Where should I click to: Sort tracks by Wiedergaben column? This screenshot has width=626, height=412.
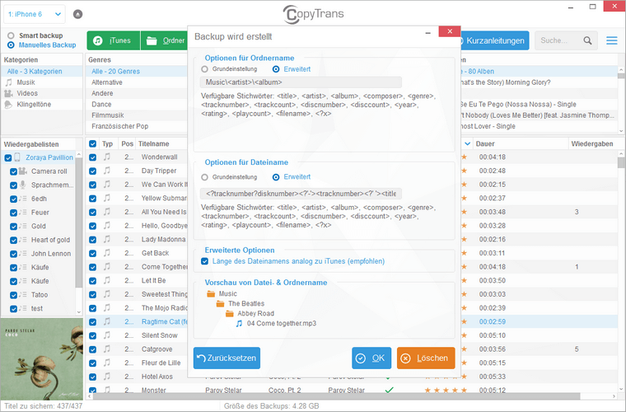coord(592,143)
